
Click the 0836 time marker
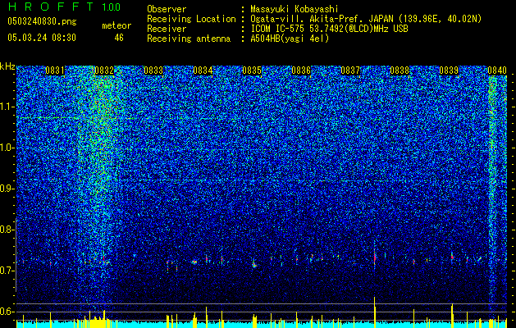(x=301, y=71)
